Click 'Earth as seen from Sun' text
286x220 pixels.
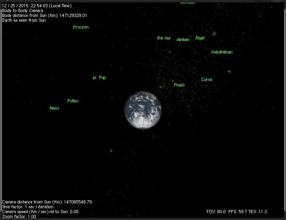[x=24, y=20]
